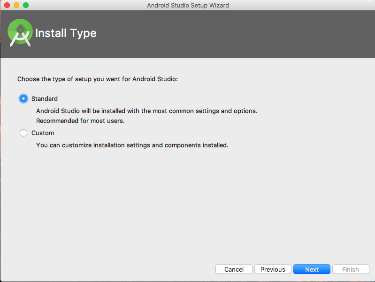
Task: Cancel the setup wizard
Action: (234, 269)
